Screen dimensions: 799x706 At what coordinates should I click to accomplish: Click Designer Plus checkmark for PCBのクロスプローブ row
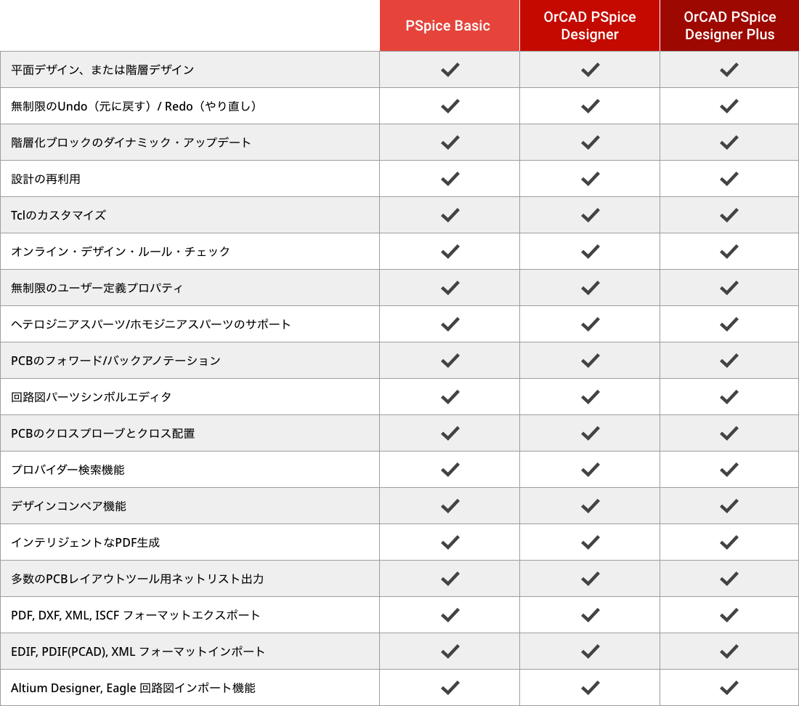pos(729,433)
